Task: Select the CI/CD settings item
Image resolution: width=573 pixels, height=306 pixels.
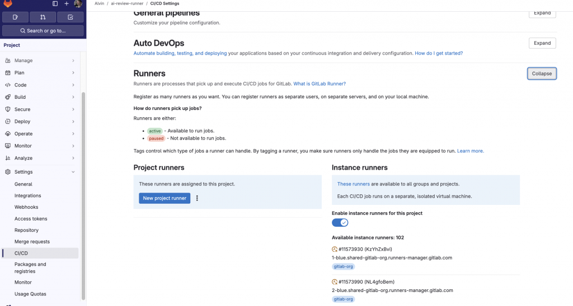Action: pyautogui.click(x=40, y=253)
